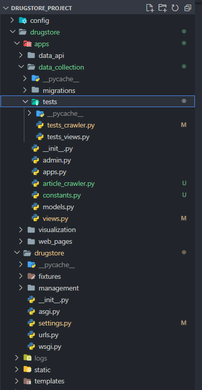
Task: Open constants.py file
Action: [61, 195]
